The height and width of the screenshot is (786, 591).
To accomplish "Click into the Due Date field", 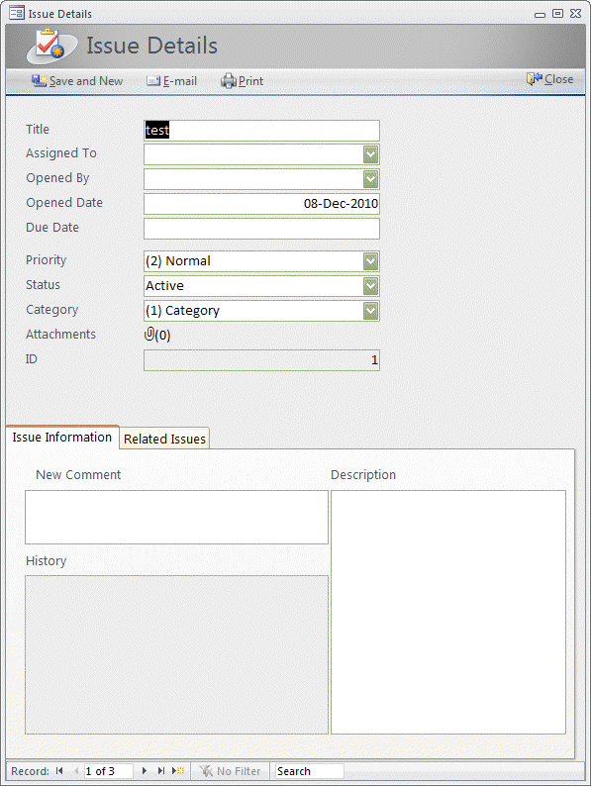I will point(261,229).
